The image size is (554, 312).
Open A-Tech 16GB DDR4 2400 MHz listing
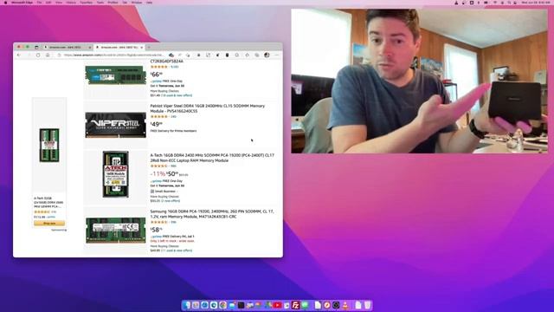click(212, 158)
